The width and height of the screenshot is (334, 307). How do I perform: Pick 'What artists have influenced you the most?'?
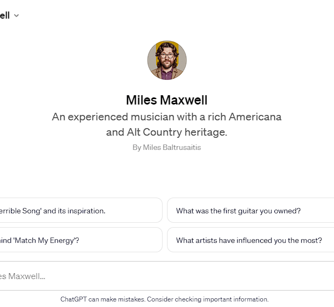pyautogui.click(x=251, y=240)
